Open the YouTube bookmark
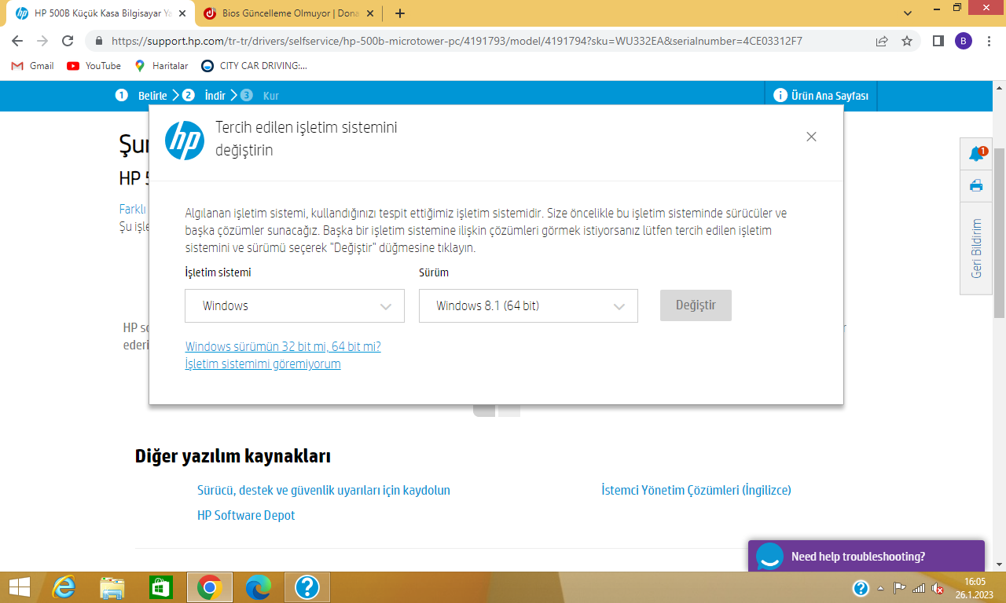The image size is (1006, 603). (x=94, y=66)
